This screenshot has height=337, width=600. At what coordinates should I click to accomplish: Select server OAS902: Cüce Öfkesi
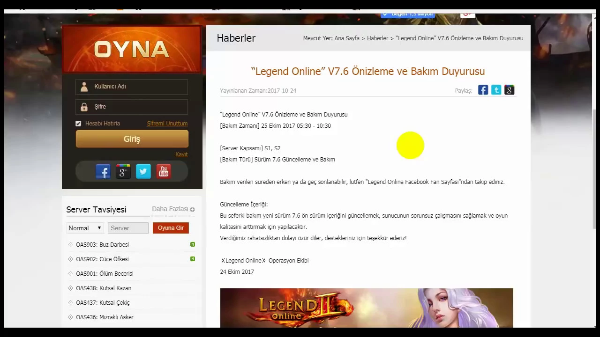point(102,259)
